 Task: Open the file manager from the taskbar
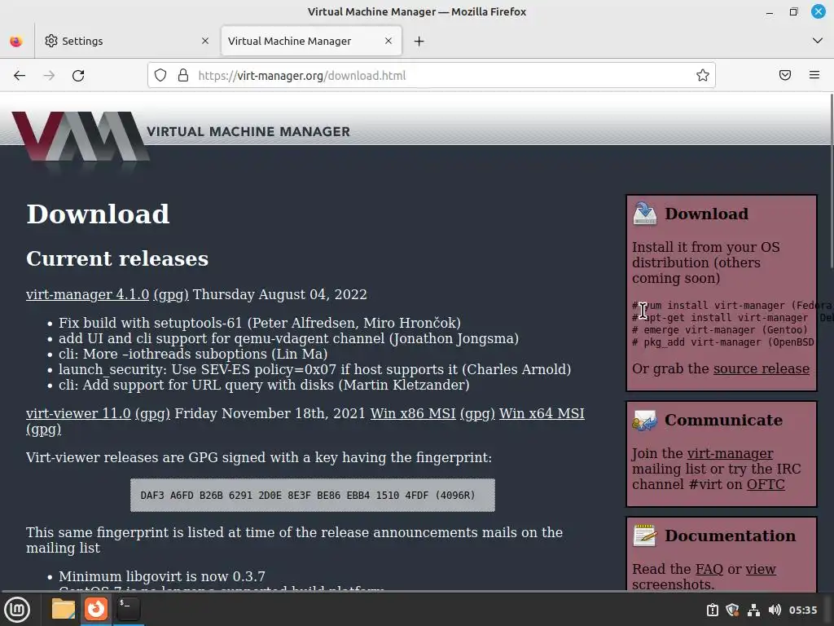tap(63, 609)
